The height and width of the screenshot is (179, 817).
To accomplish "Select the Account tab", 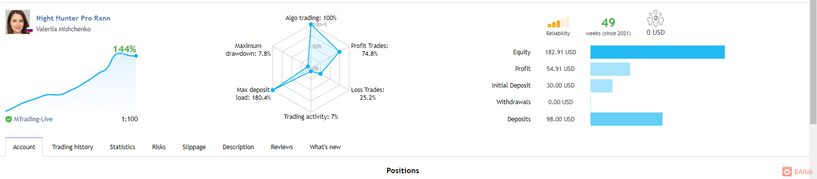I will point(24,147).
